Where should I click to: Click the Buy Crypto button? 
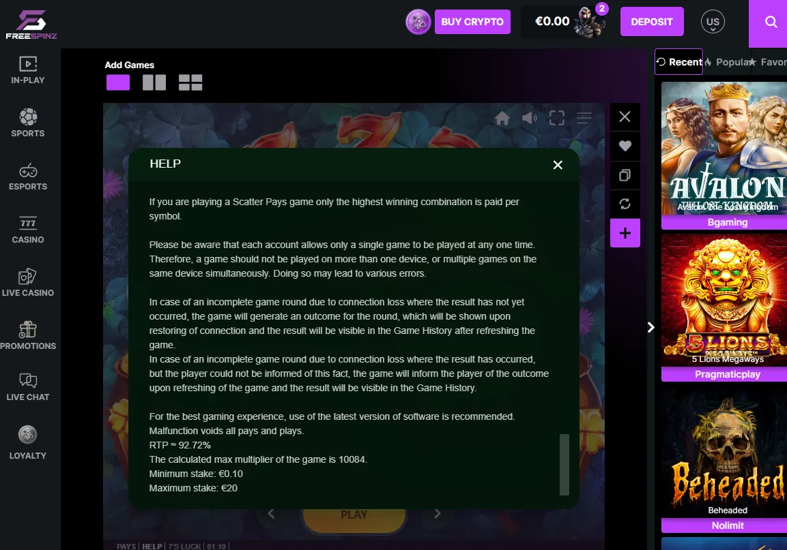click(472, 22)
